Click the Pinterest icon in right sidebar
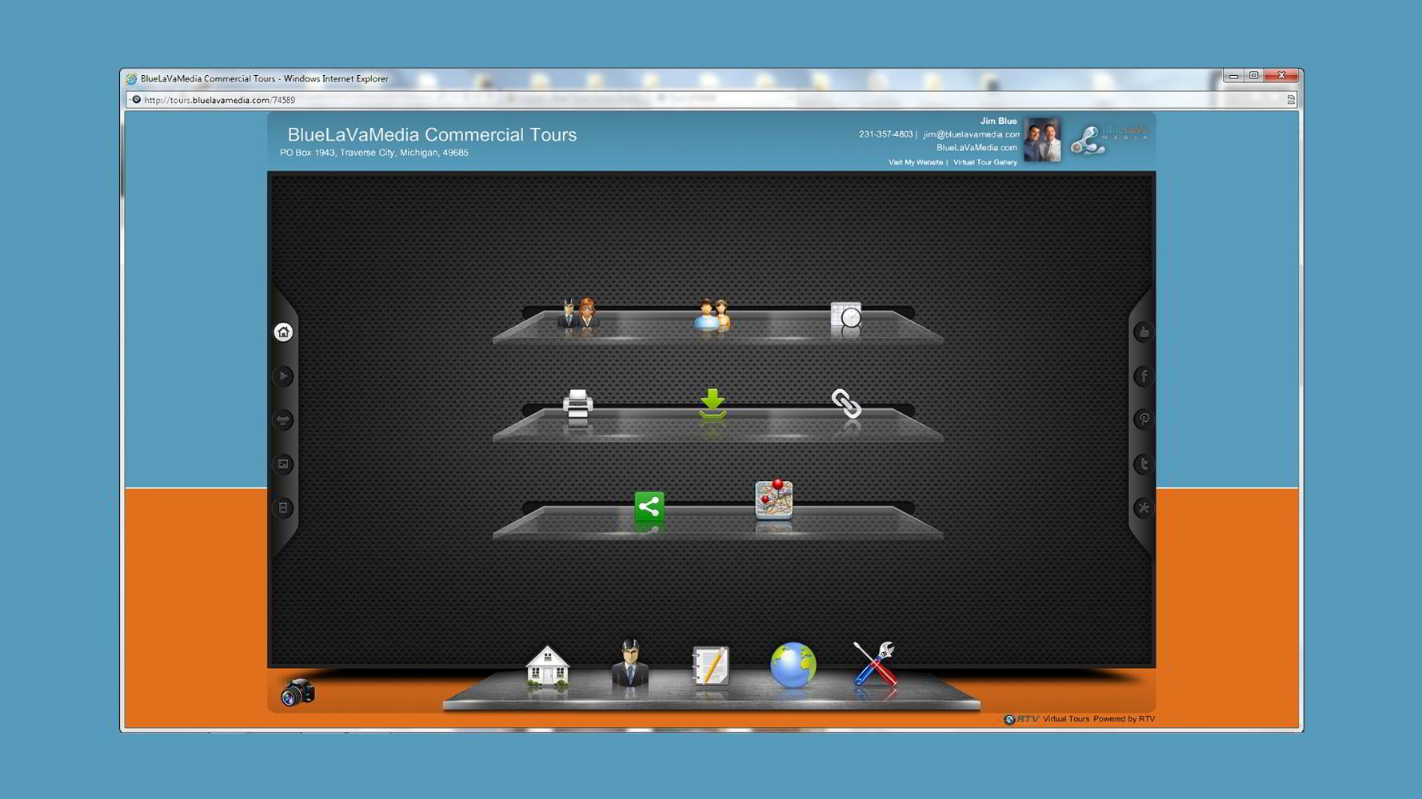 click(x=1144, y=419)
